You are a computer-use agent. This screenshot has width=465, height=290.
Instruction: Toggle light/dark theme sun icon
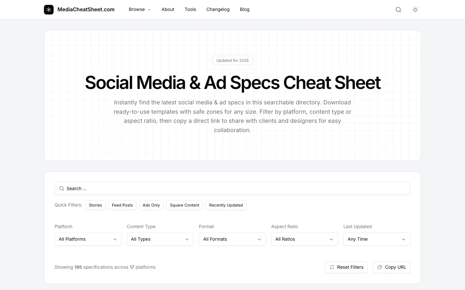pyautogui.click(x=415, y=10)
